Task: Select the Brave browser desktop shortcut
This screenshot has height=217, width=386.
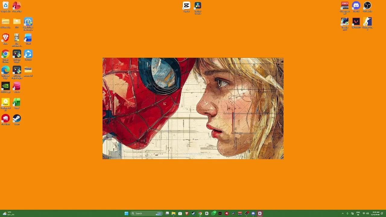Action: [5, 39]
